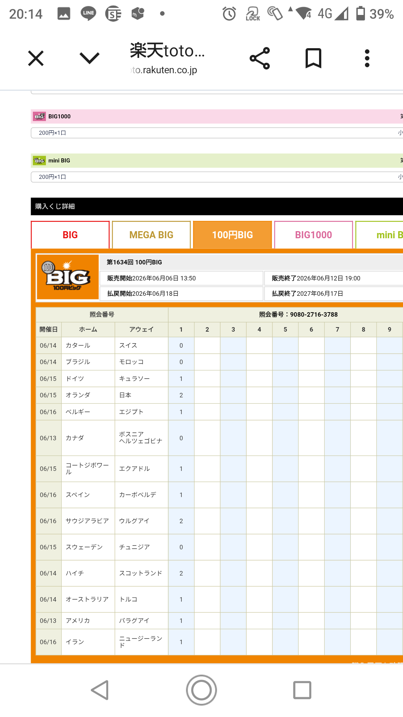
Task: Click スコットランド away team cell
Action: coord(141,573)
